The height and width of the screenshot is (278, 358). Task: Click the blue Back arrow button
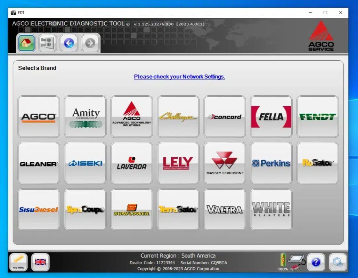coord(69,43)
